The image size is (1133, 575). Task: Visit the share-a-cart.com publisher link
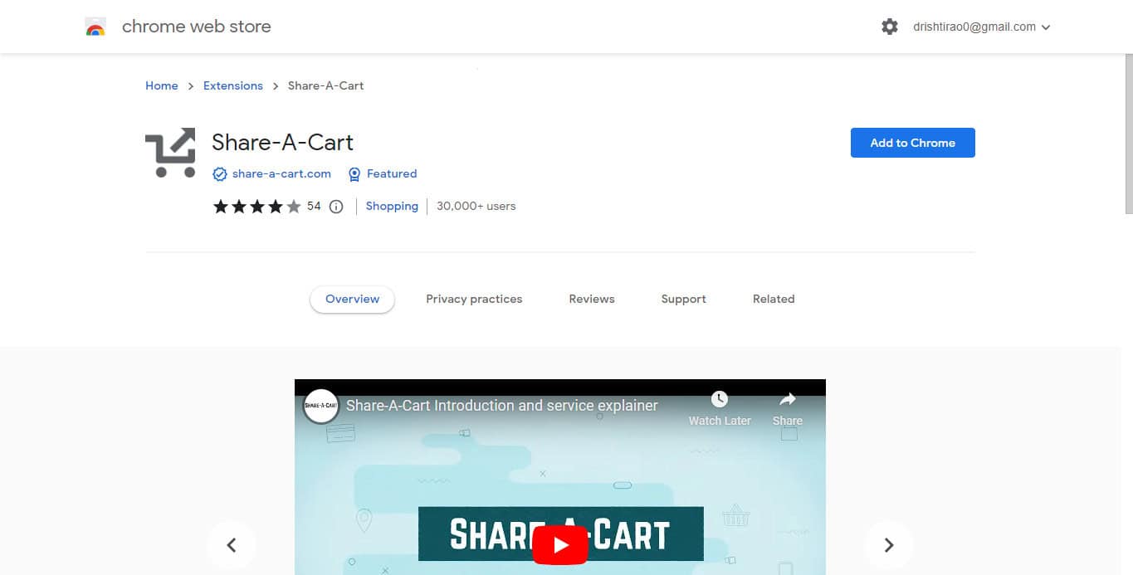click(x=282, y=174)
